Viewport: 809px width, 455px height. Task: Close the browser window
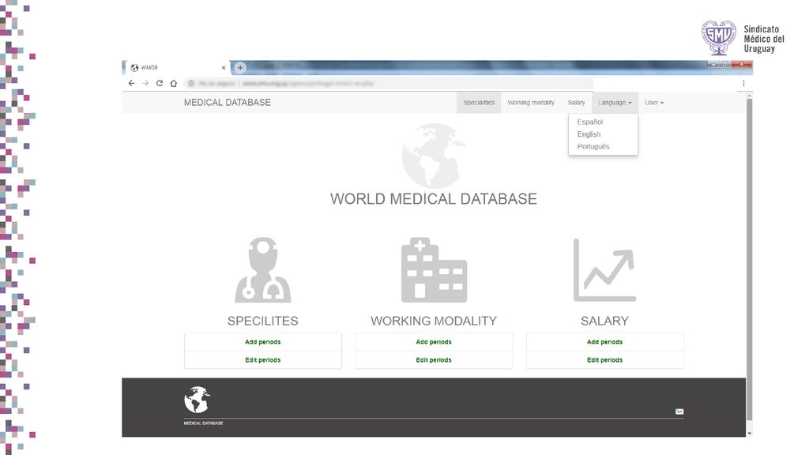pyautogui.click(x=741, y=65)
